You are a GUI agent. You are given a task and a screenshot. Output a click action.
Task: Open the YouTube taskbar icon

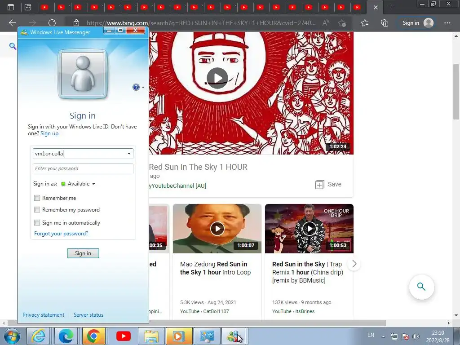click(x=123, y=336)
